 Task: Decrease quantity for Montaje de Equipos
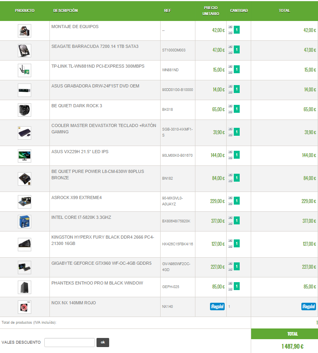pyautogui.click(x=230, y=32)
